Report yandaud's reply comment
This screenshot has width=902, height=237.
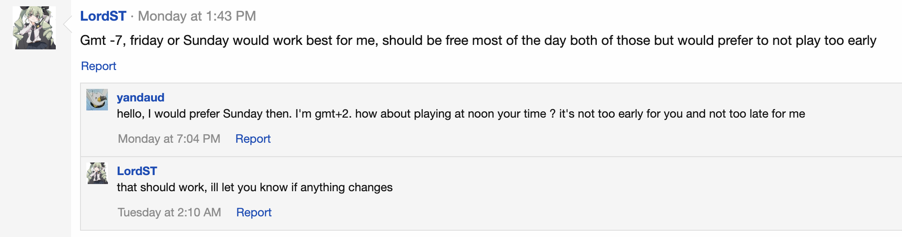[x=253, y=139]
